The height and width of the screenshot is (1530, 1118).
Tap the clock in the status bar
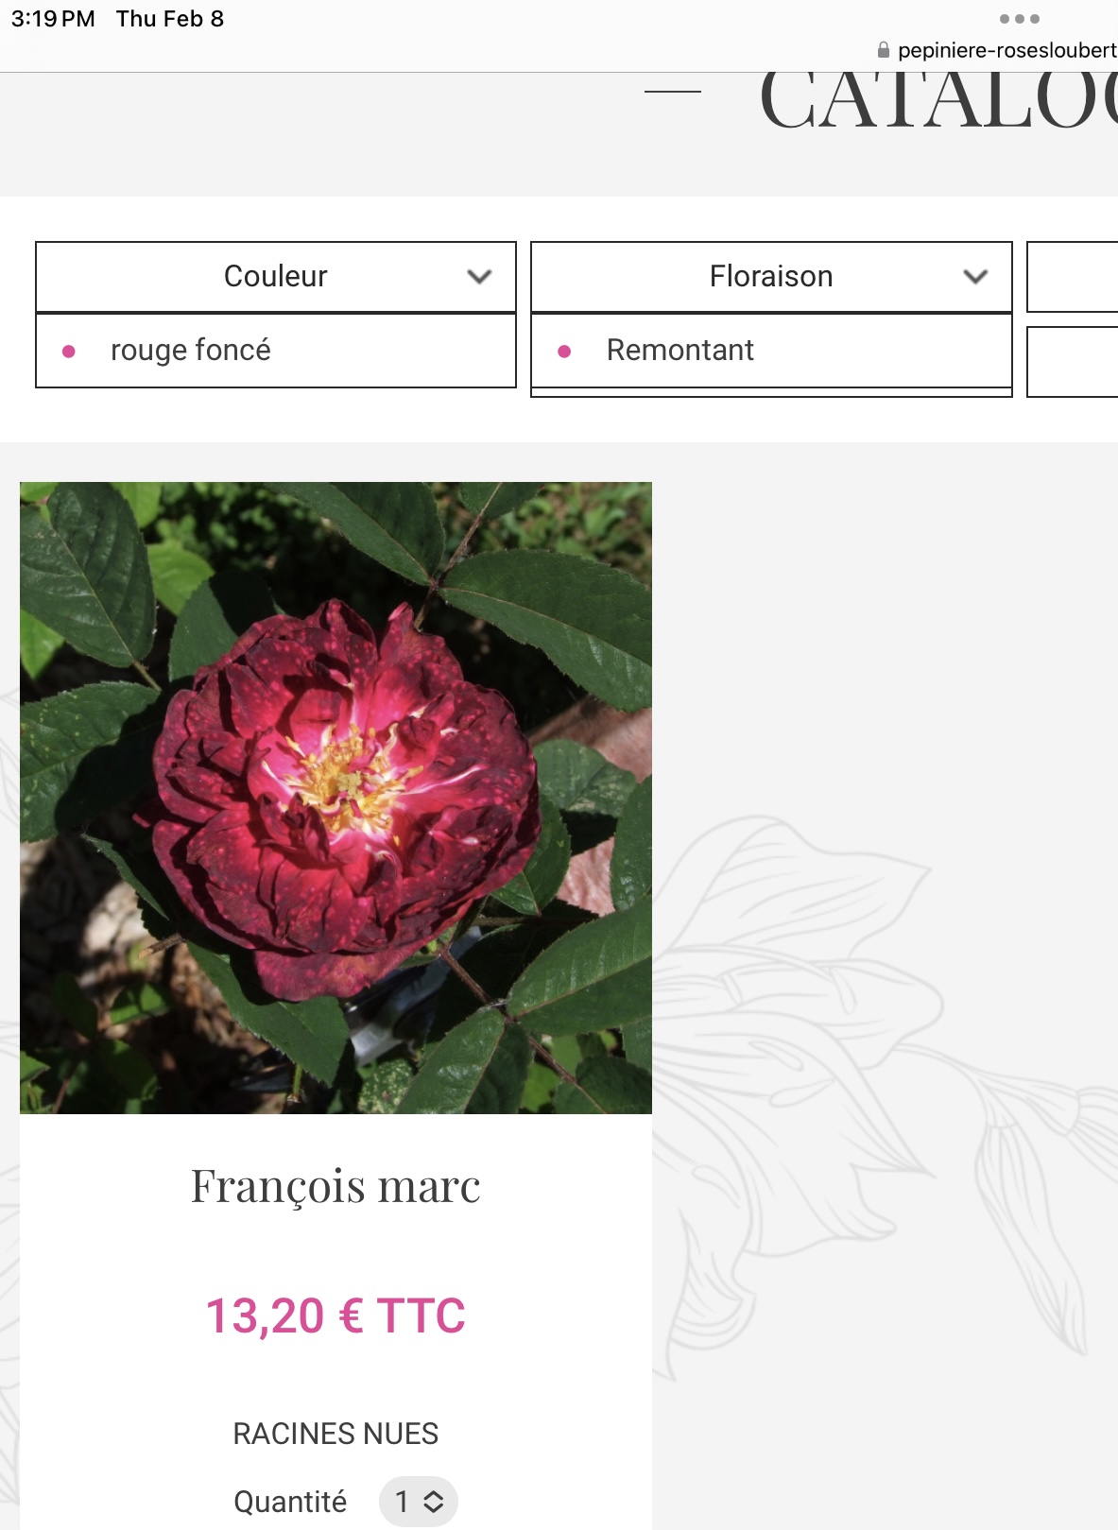[53, 19]
